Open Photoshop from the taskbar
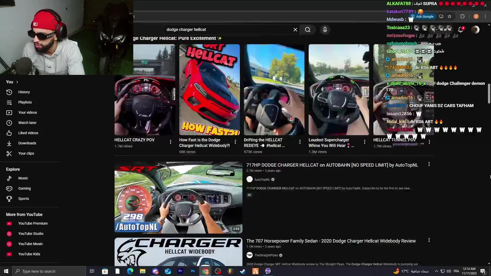This screenshot has width=491, height=276. click(193, 271)
